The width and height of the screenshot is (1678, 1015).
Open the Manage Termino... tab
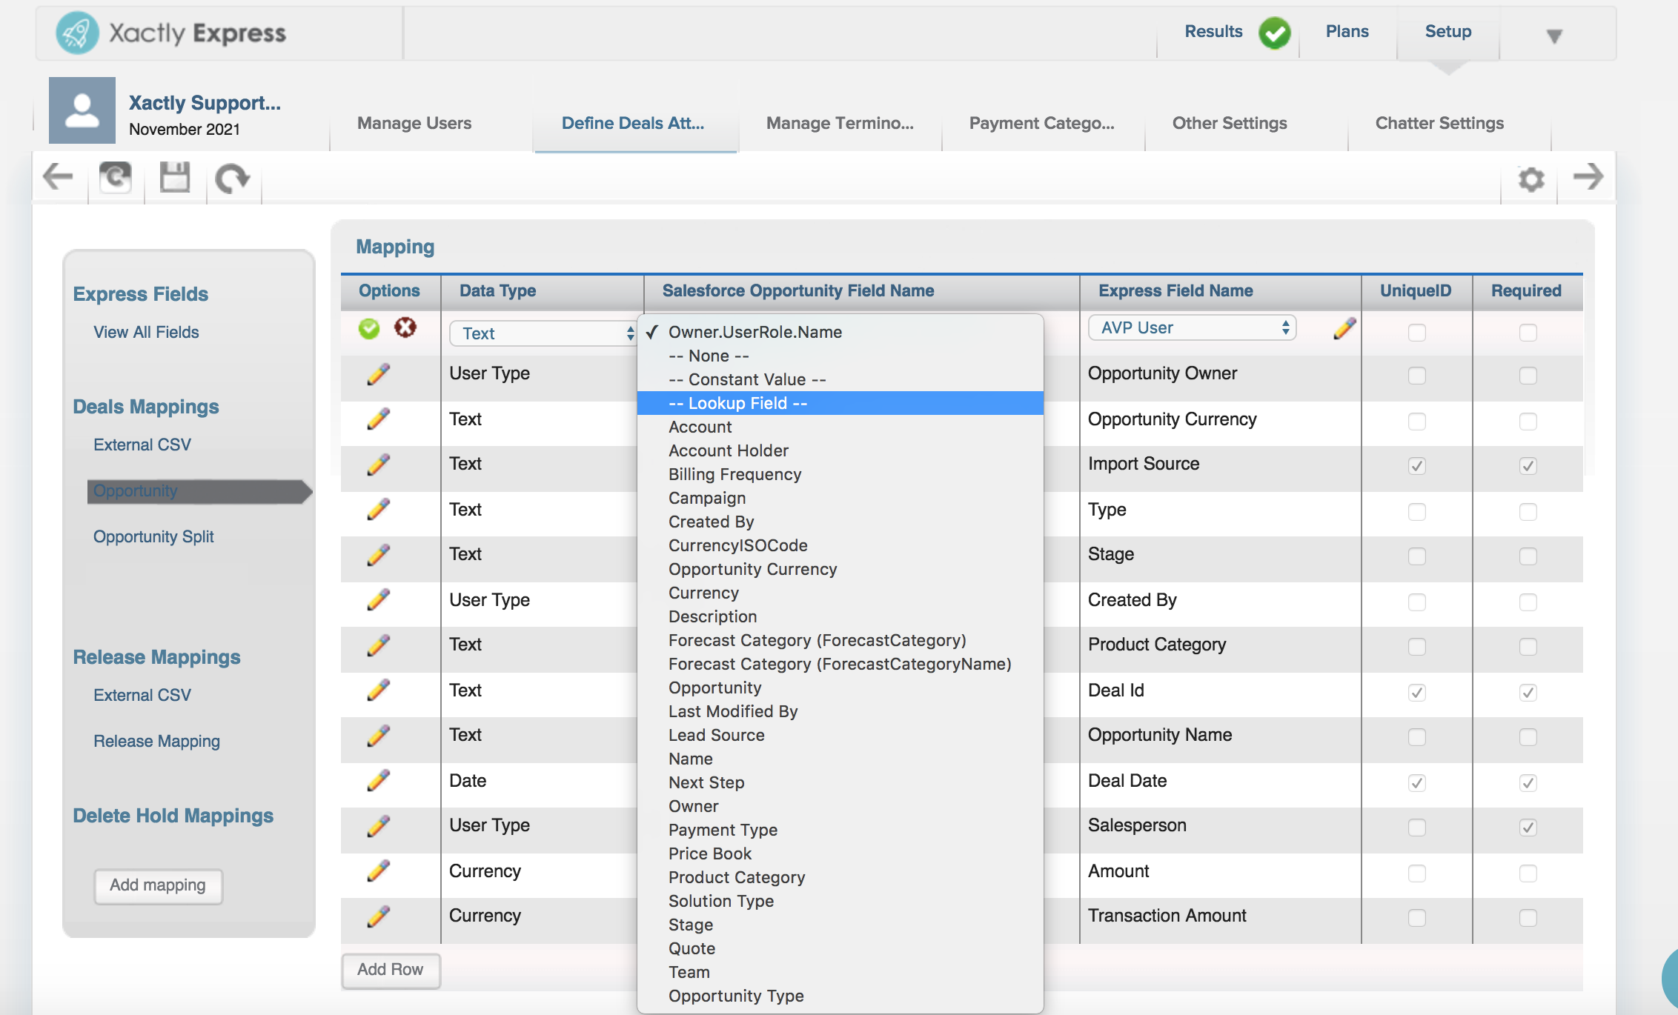coord(840,123)
